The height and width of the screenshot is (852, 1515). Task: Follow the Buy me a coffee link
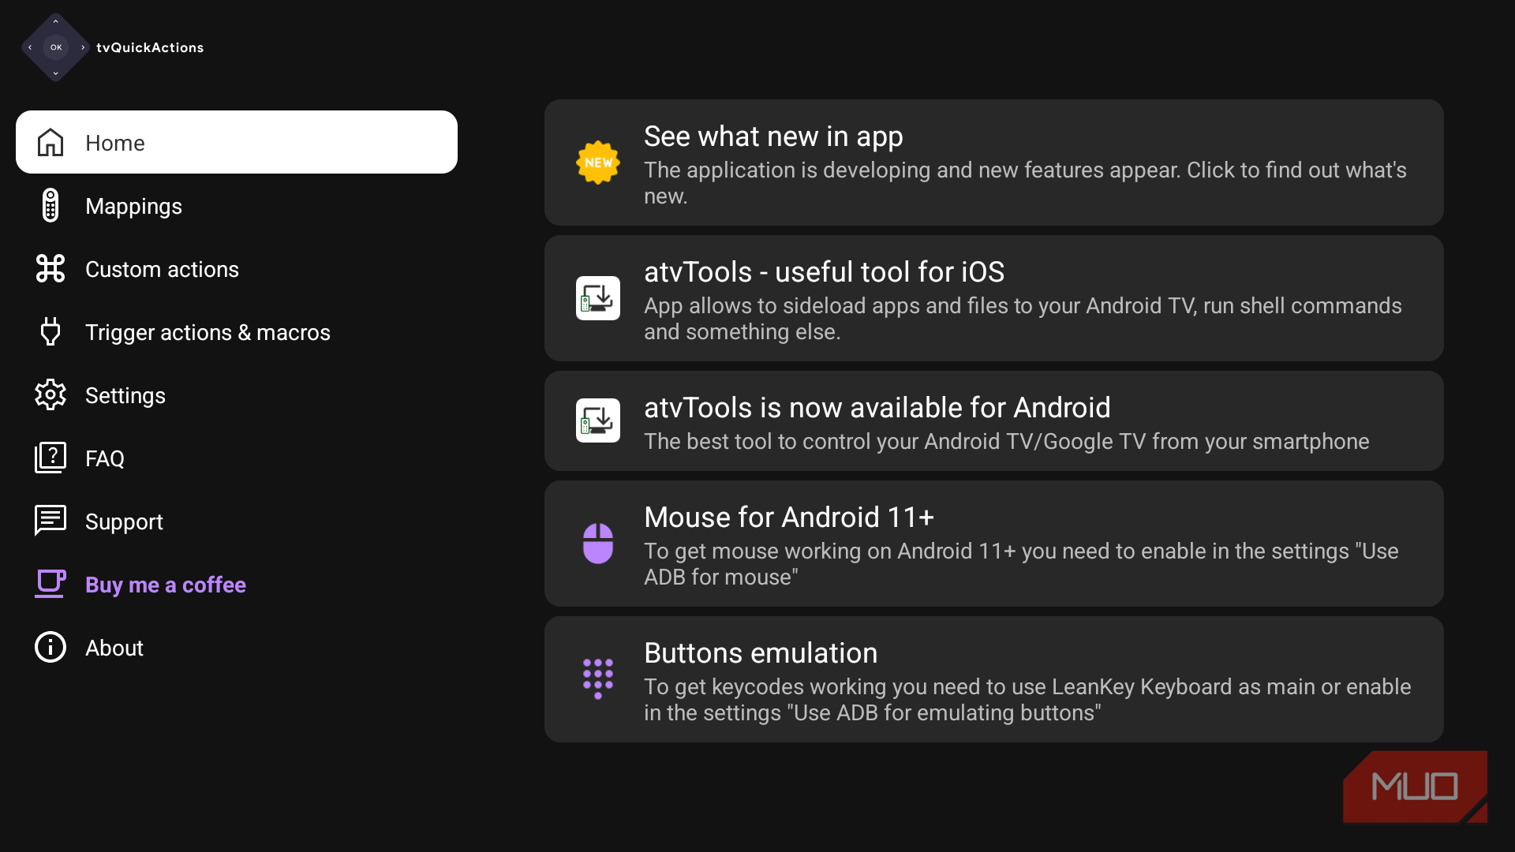[x=237, y=585]
